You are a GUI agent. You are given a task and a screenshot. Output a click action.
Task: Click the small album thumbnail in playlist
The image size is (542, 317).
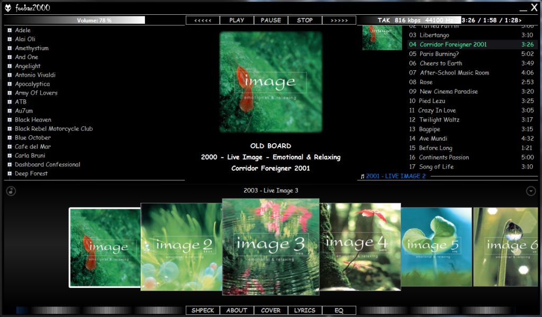(x=382, y=38)
